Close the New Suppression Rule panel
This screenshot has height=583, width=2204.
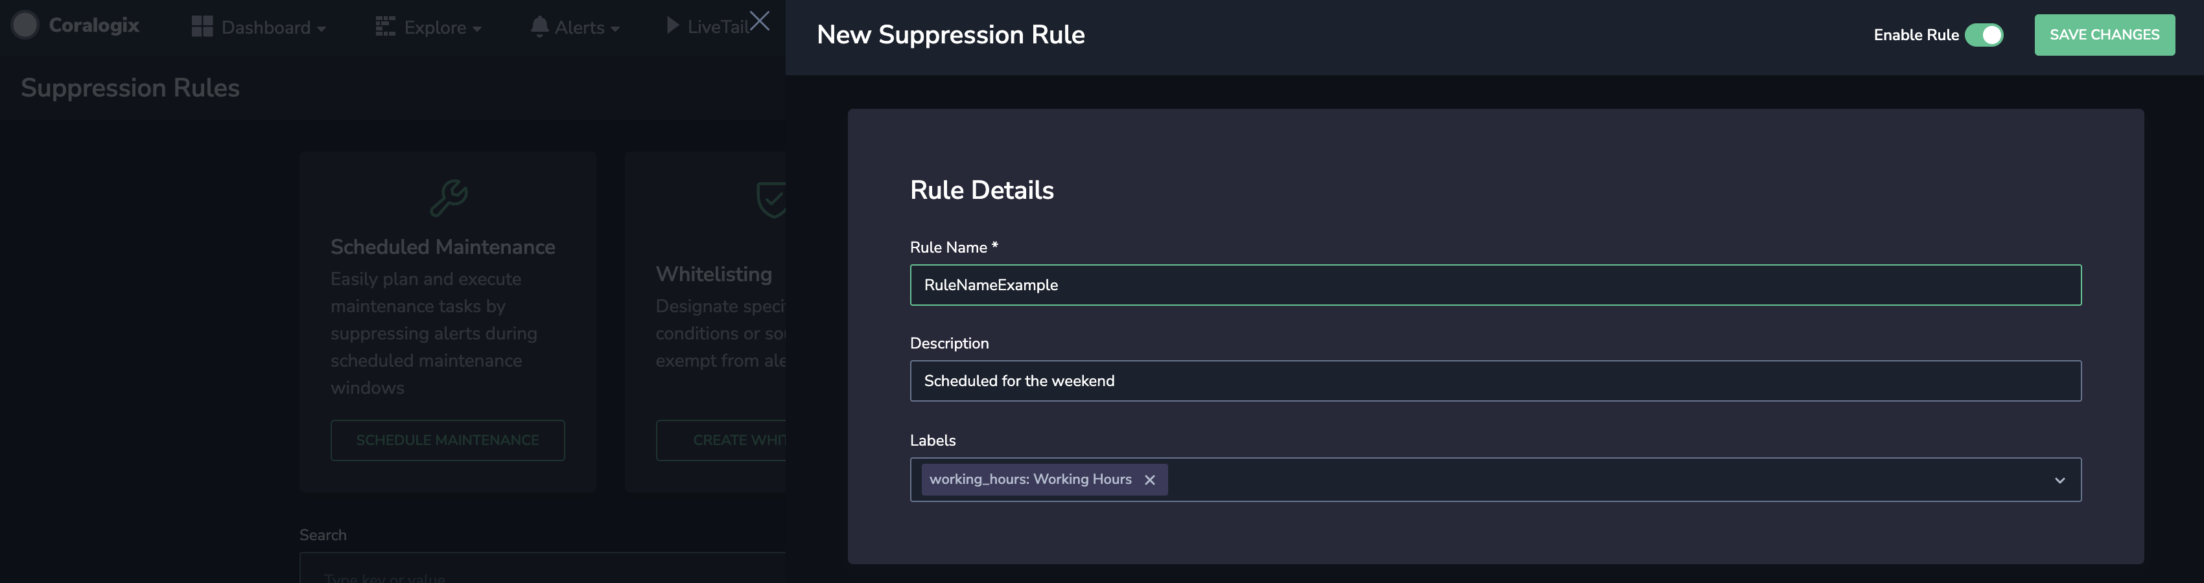coord(759,21)
